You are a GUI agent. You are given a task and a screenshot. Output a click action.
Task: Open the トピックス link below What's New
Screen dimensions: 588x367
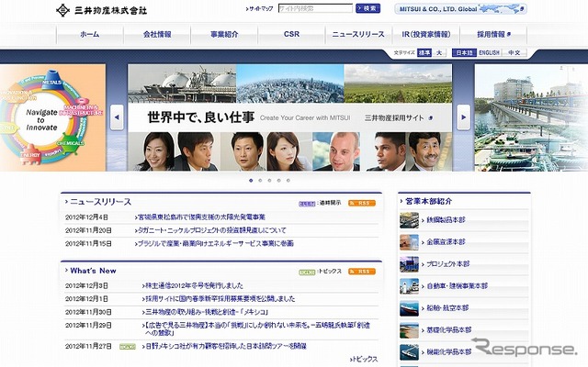pyautogui.click(x=364, y=359)
